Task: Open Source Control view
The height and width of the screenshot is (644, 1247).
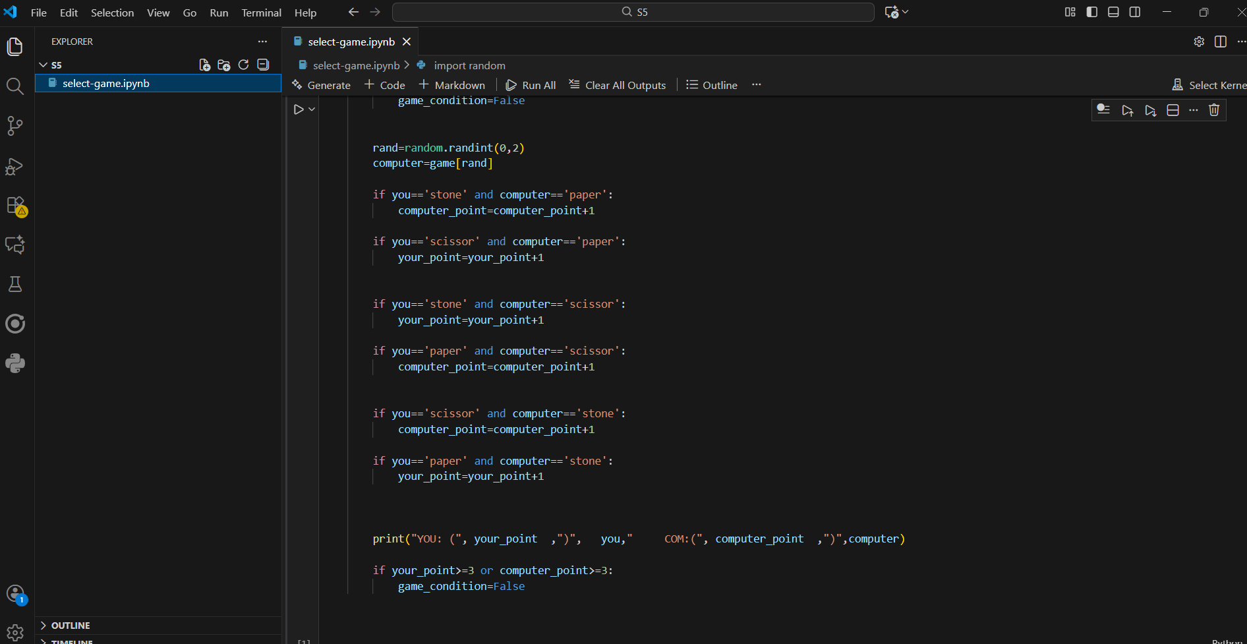Action: pos(14,126)
